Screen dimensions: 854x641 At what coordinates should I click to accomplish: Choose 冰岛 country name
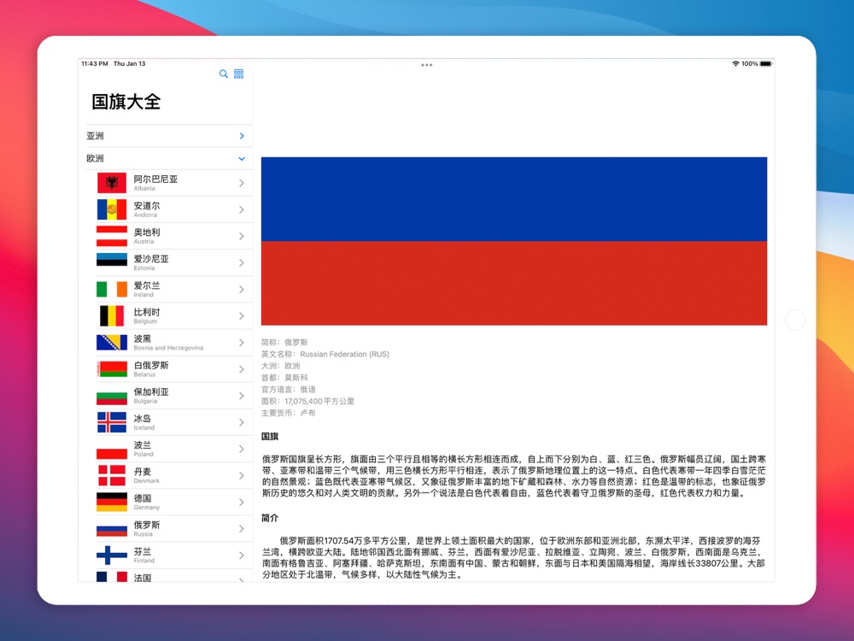tap(143, 419)
